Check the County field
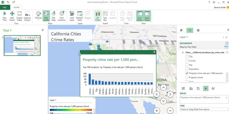Image resolution: width=229 pixels, height=114 pixels. tap(187, 61)
